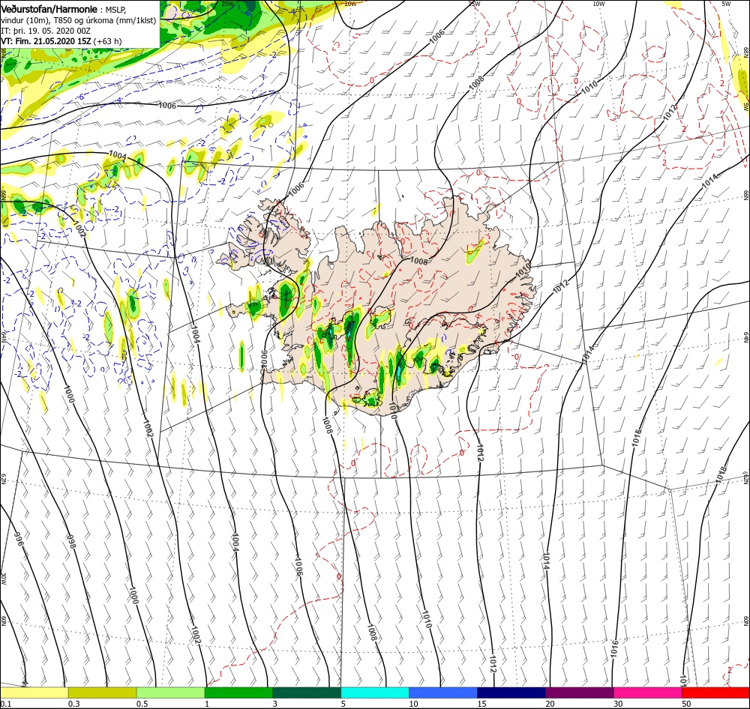The width and height of the screenshot is (750, 709).
Task: Click the '25W' longitude label
Action: coord(228,3)
